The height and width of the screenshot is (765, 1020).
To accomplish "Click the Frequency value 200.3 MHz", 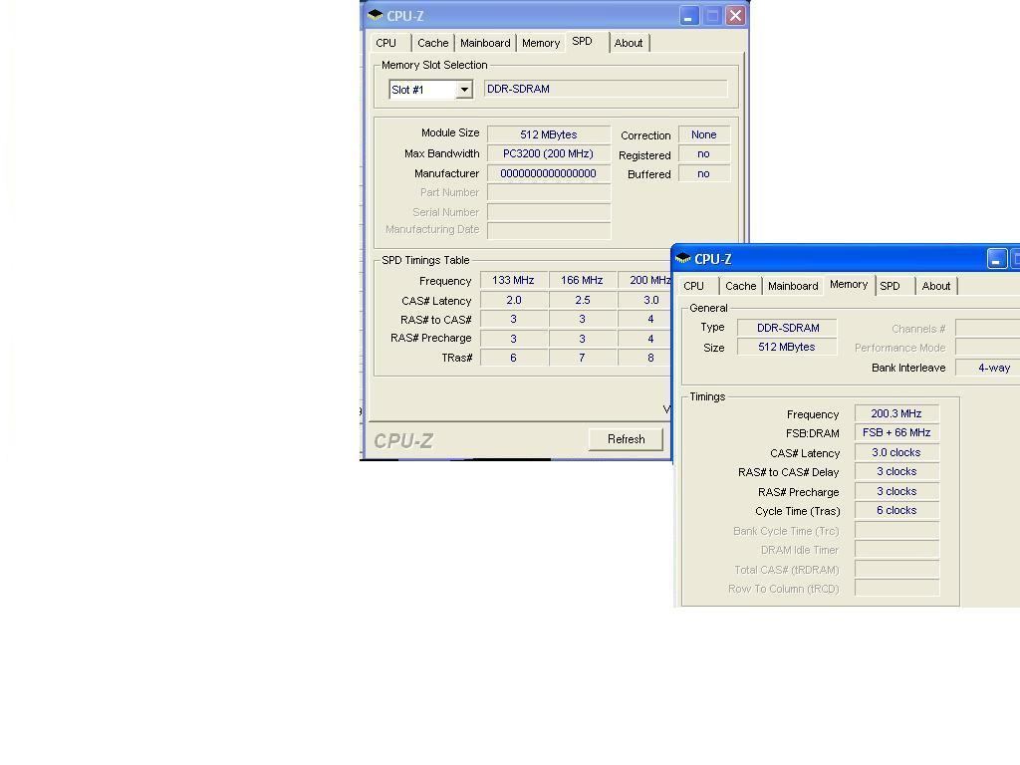I will tap(896, 413).
